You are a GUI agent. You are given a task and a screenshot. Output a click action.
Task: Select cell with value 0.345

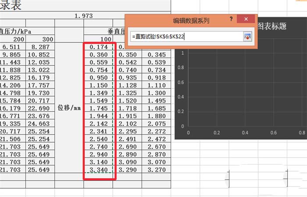[156, 55]
